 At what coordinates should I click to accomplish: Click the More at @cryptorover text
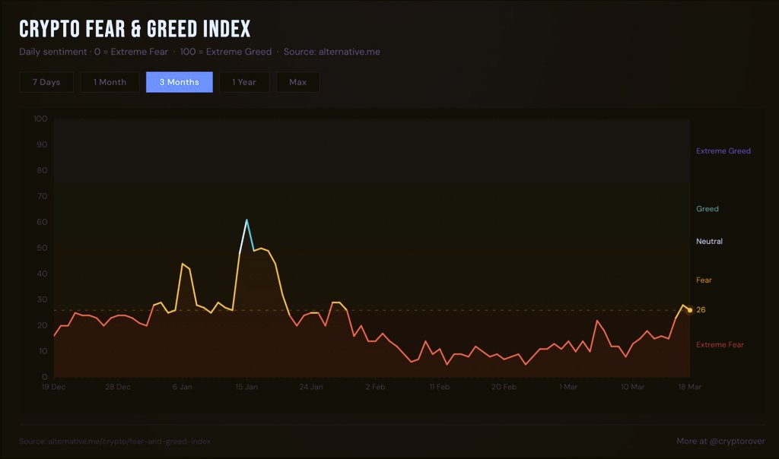pos(720,441)
